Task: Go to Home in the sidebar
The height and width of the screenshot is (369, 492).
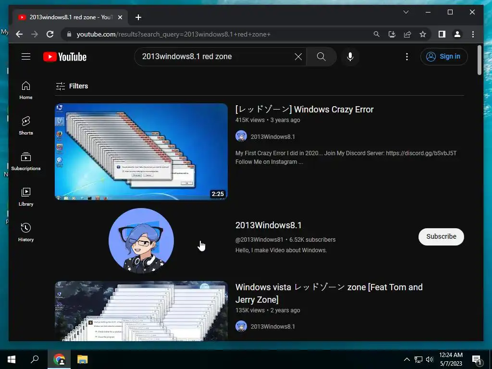Action: click(26, 90)
